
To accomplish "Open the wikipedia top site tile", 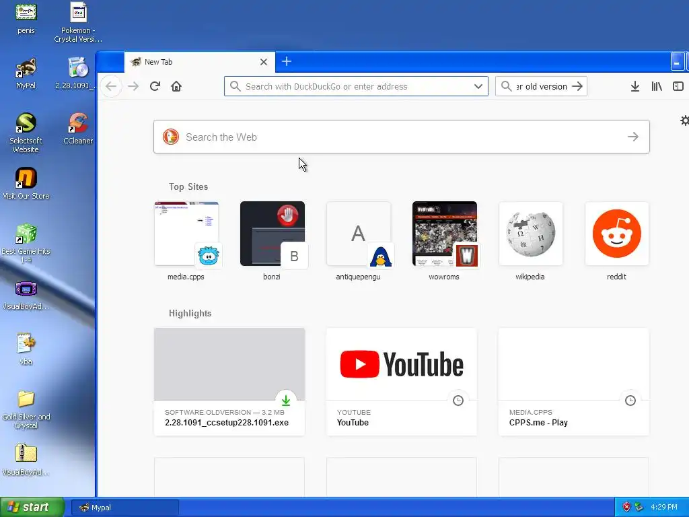I will 531,241.
